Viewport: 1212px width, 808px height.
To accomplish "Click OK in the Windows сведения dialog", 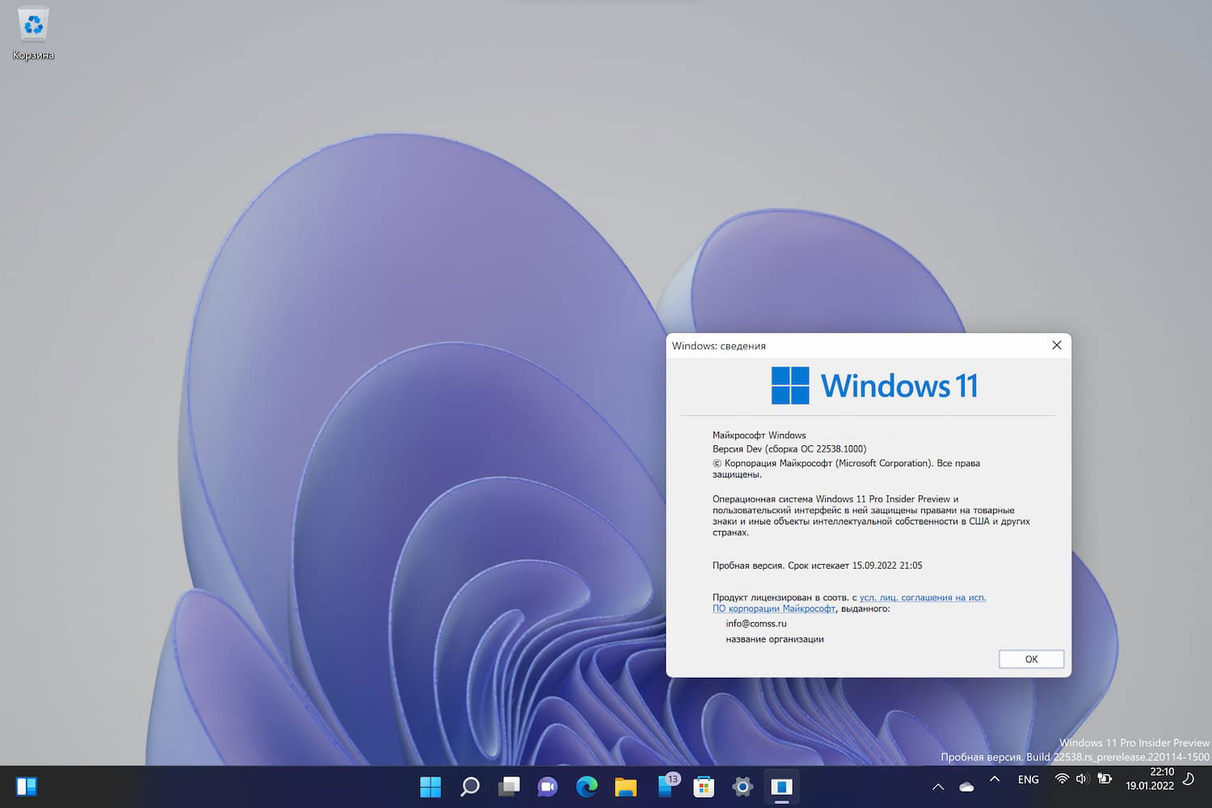I will 1031,659.
